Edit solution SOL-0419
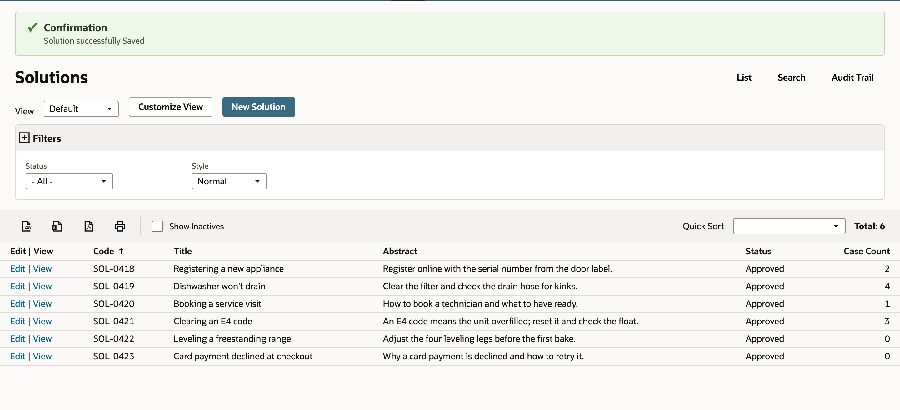The height and width of the screenshot is (410, 900). (17, 286)
